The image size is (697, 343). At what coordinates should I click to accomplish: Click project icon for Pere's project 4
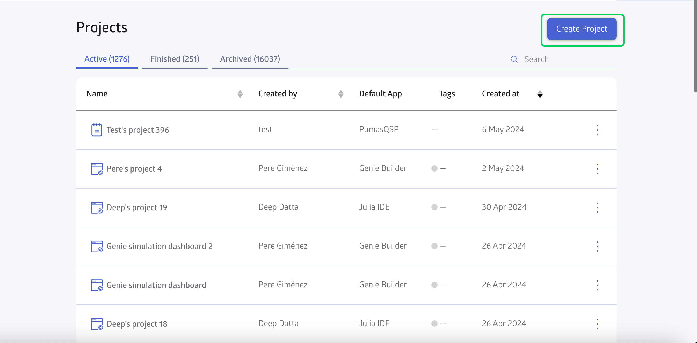97,169
